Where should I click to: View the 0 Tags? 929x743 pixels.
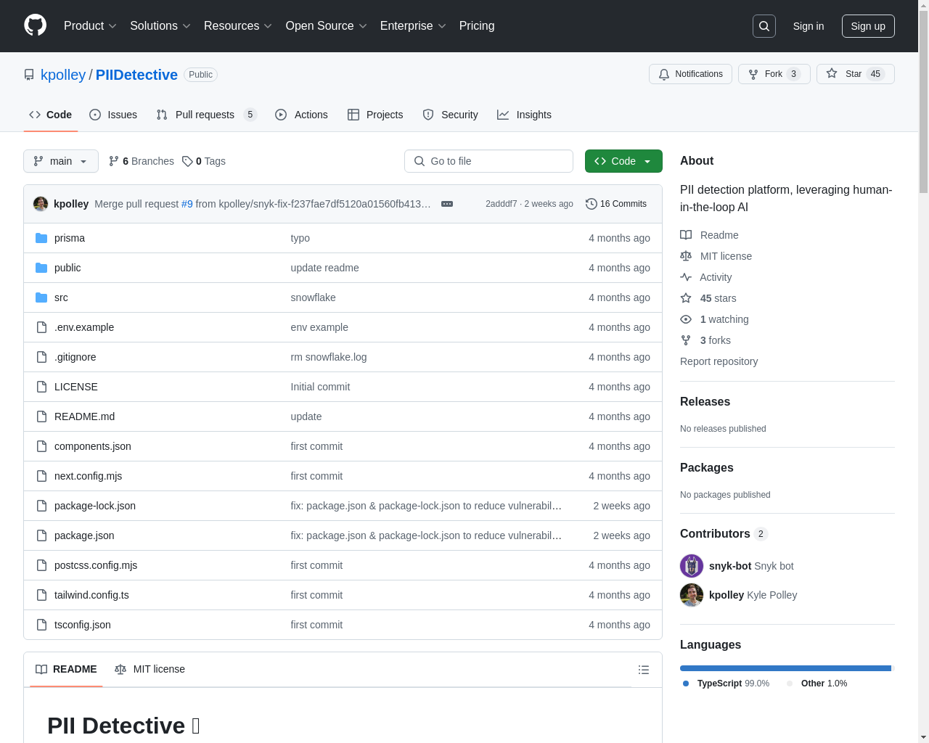click(x=204, y=161)
